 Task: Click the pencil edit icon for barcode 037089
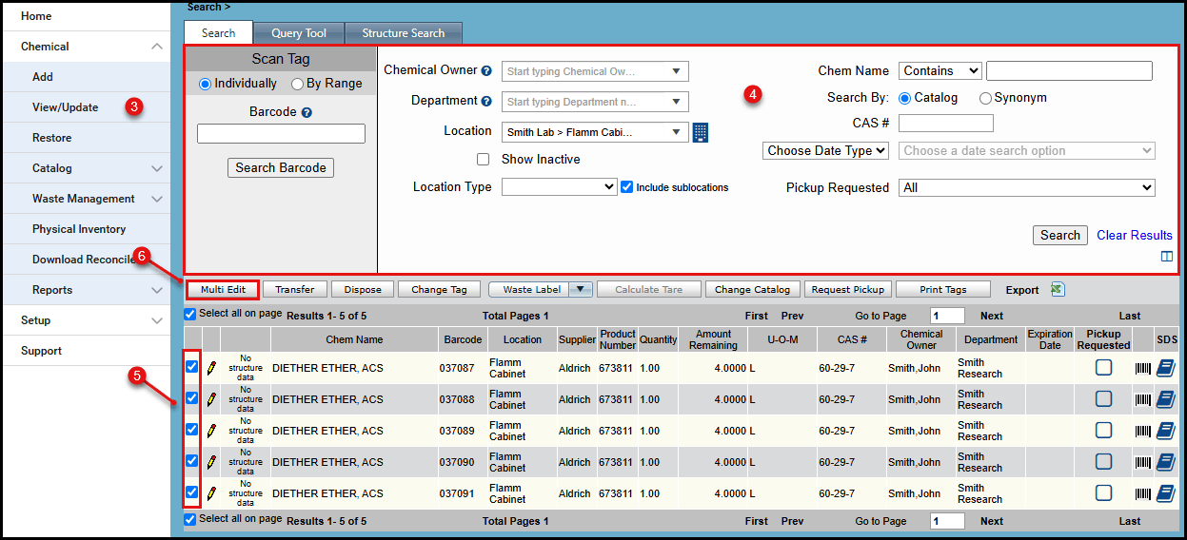211,431
